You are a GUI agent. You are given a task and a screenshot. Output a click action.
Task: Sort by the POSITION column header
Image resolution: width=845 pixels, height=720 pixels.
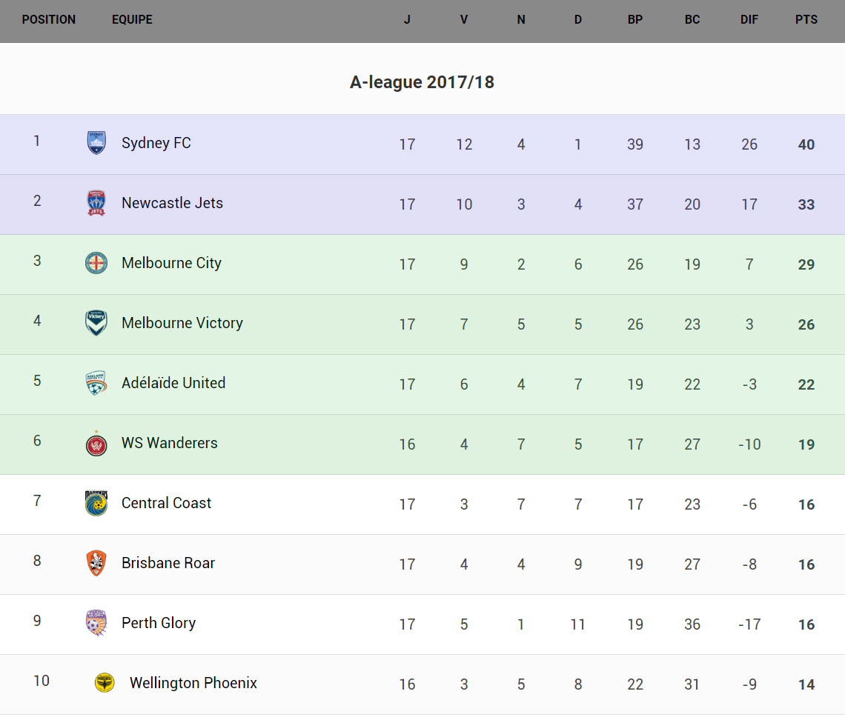(x=49, y=20)
